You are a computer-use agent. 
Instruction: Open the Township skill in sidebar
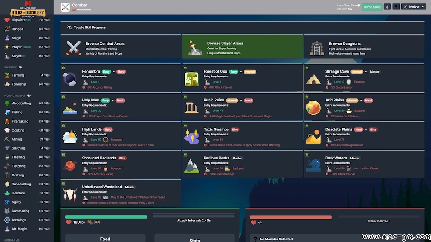[27, 84]
